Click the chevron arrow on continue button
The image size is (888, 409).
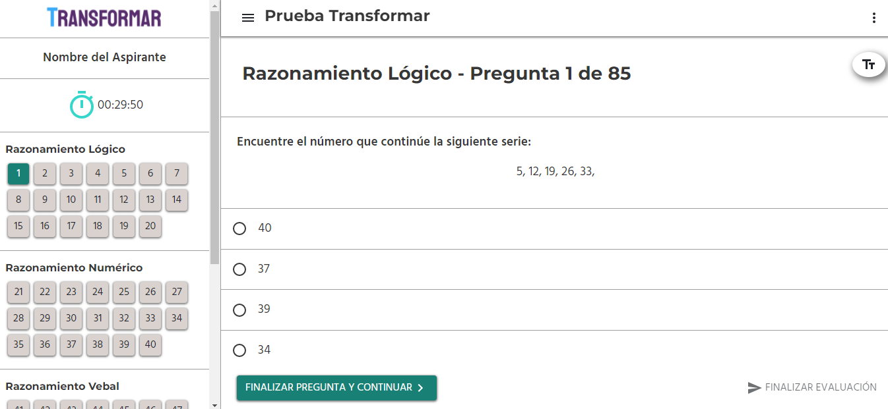click(x=421, y=388)
